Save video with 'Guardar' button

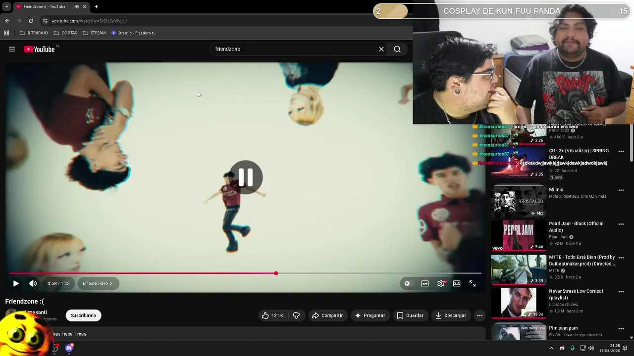click(x=410, y=315)
